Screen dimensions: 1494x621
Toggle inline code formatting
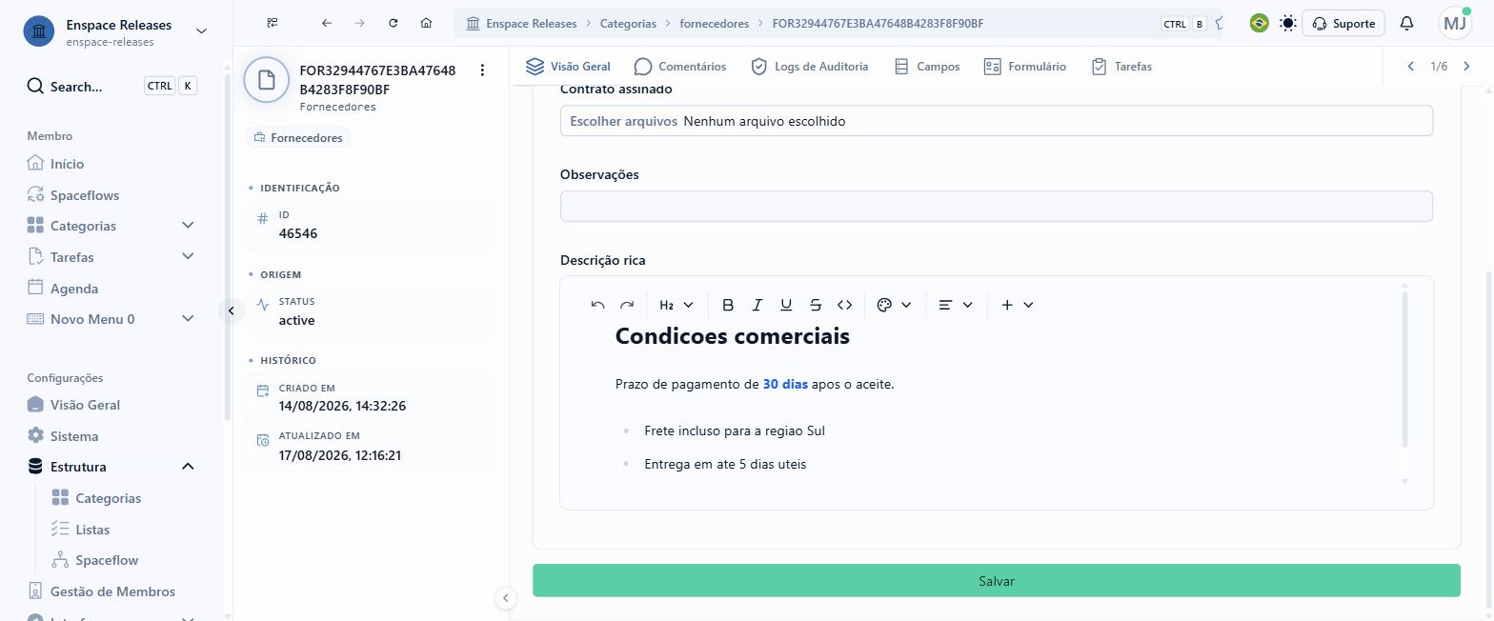(845, 305)
